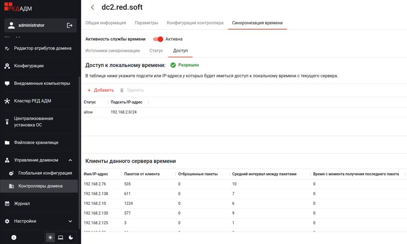The width and height of the screenshot is (407, 244).
Task: Open Глобальная конфигурация in sidebar
Action: [x=45, y=173]
